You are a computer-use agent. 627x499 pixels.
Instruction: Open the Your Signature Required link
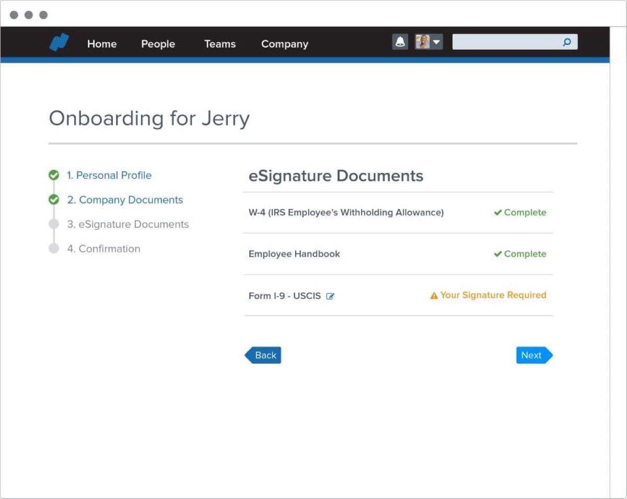tap(494, 295)
